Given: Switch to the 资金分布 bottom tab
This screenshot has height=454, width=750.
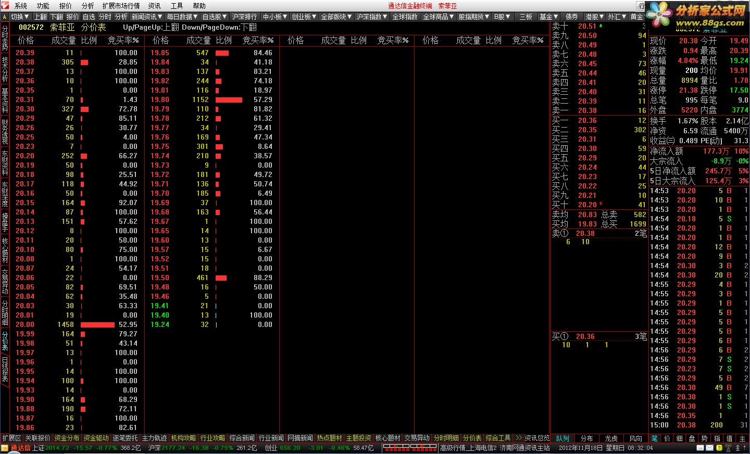Looking at the screenshot, I should pyautogui.click(x=67, y=438).
